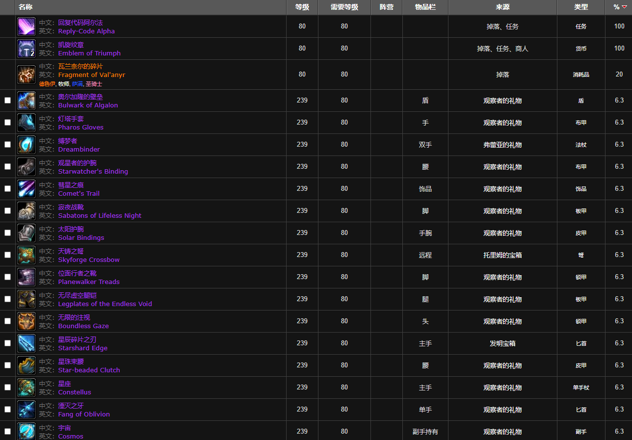Select the Boundless Gaze row checkbox
632x440 pixels.
pyautogui.click(x=7, y=321)
